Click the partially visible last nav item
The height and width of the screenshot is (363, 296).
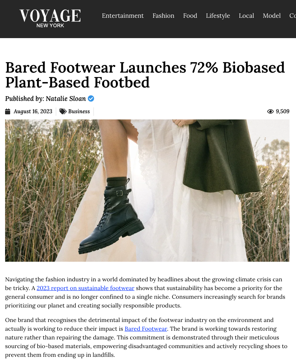tap(292, 16)
